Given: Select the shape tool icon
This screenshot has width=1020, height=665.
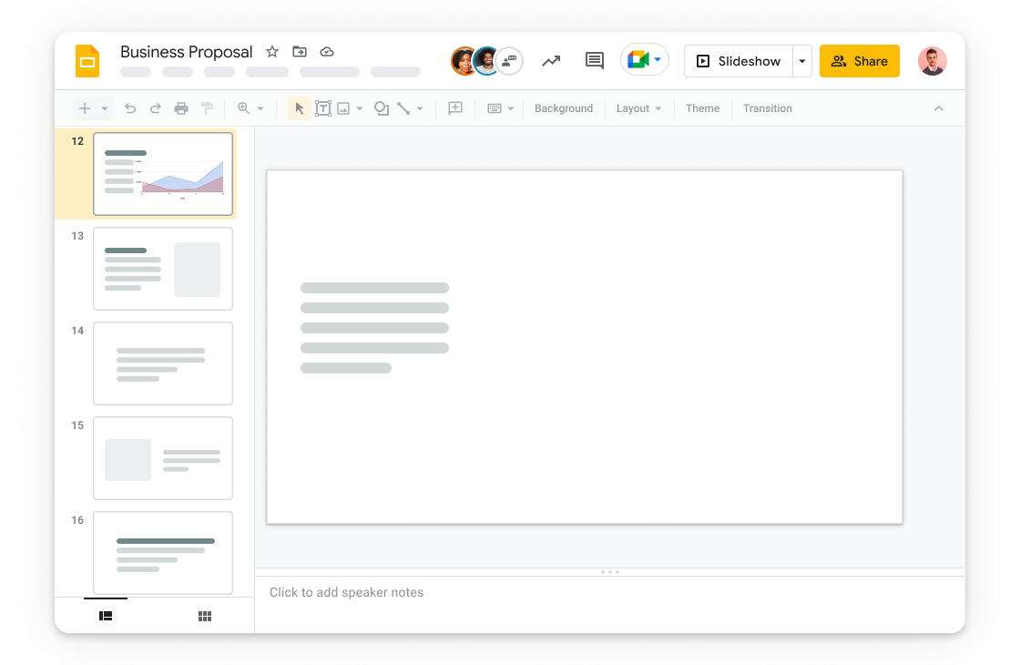Looking at the screenshot, I should click(x=382, y=108).
